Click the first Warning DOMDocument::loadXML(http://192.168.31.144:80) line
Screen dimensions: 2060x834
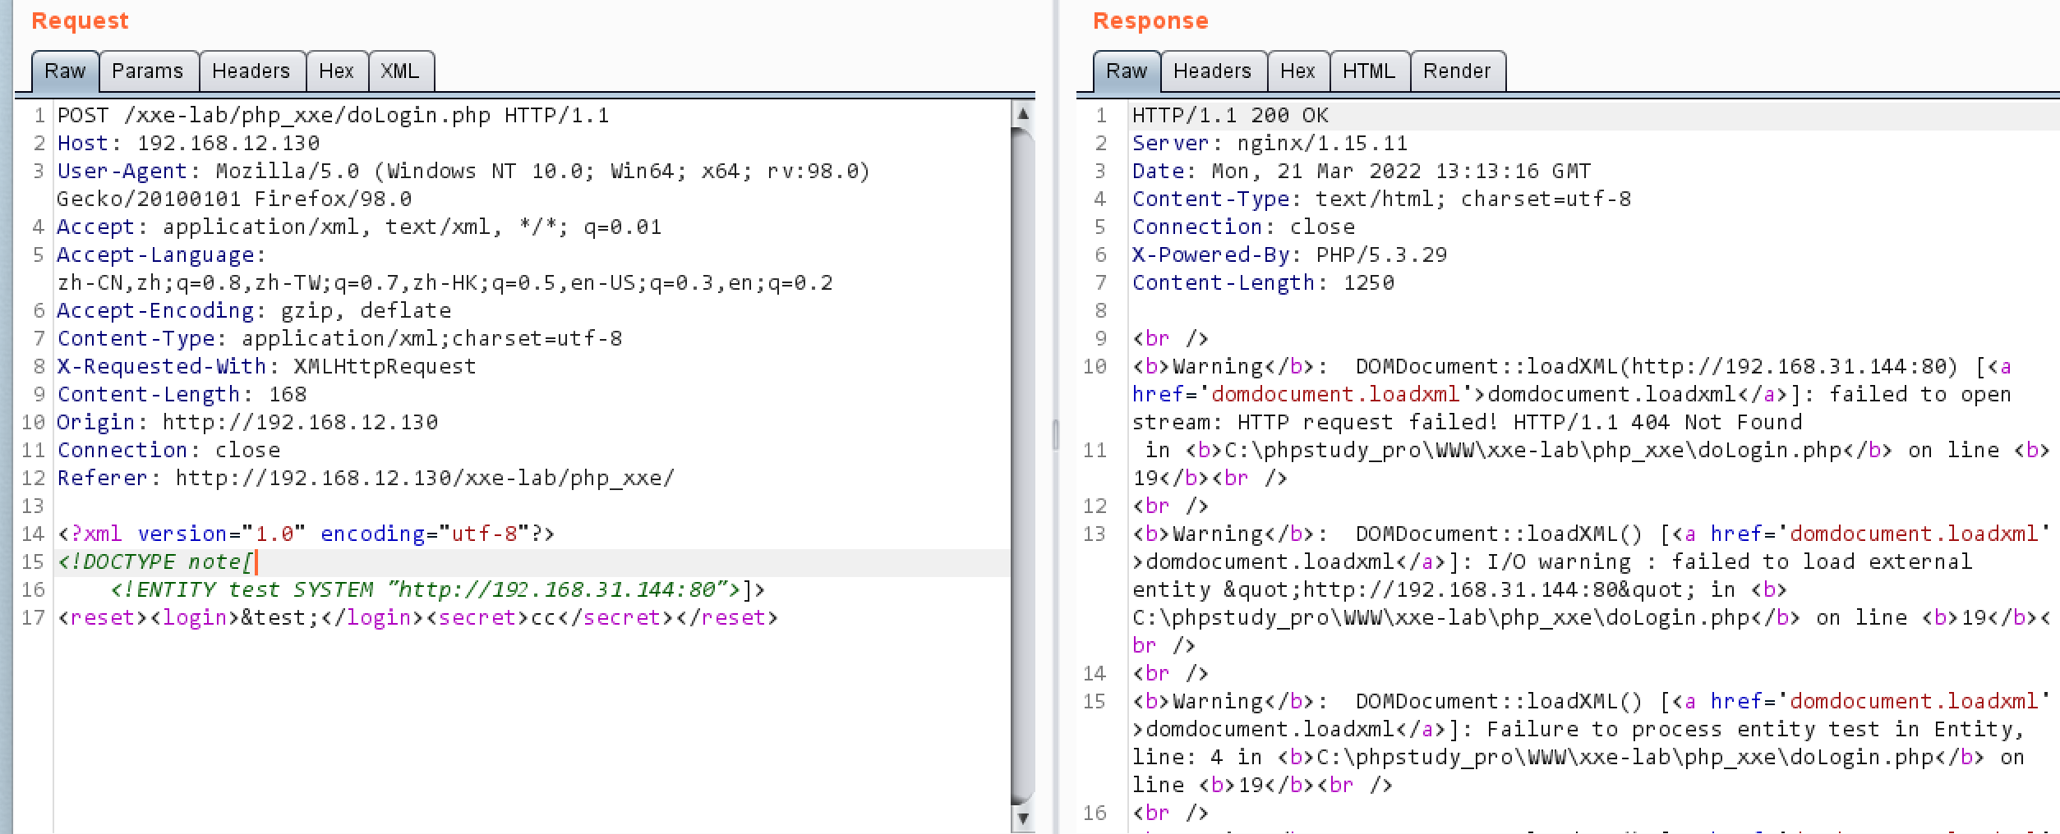[1572, 366]
